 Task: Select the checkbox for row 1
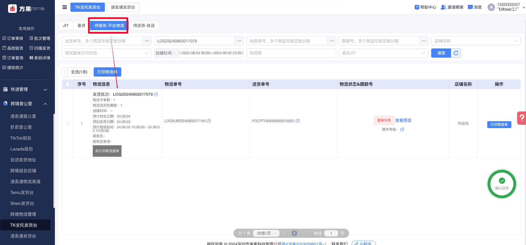68,124
